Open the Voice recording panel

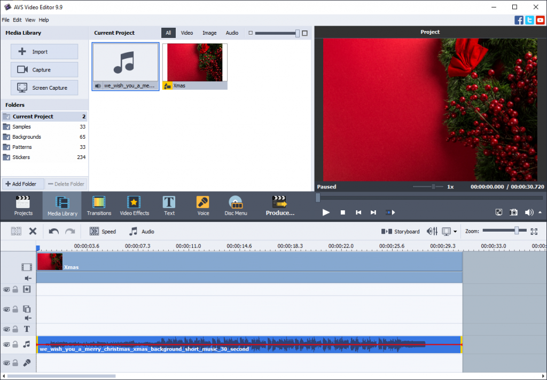(x=203, y=205)
